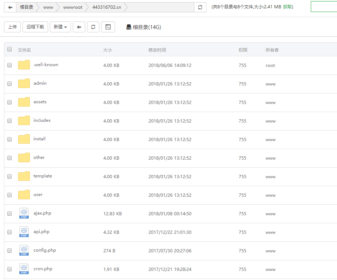The image size is (337, 280).
Task: Click the 上传 upload button
Action: (x=12, y=27)
